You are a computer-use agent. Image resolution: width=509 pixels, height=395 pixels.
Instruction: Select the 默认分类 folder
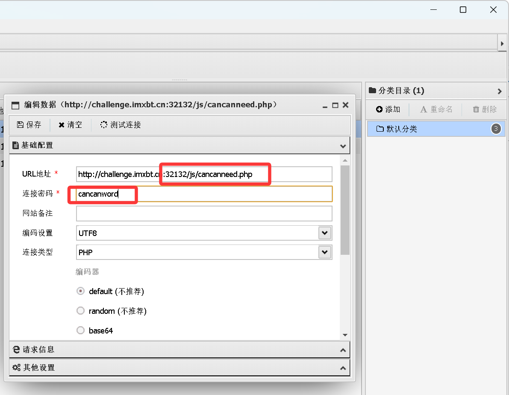tap(436, 129)
